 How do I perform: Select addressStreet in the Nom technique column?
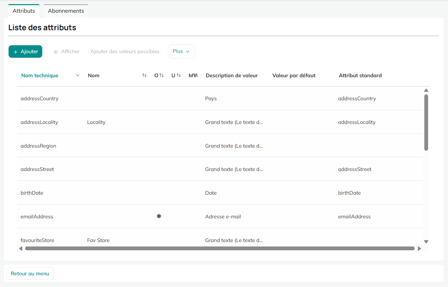point(37,169)
